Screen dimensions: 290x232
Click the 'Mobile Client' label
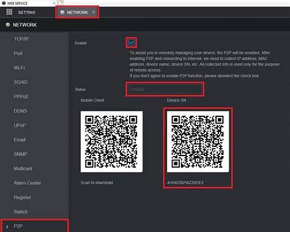coord(92,100)
